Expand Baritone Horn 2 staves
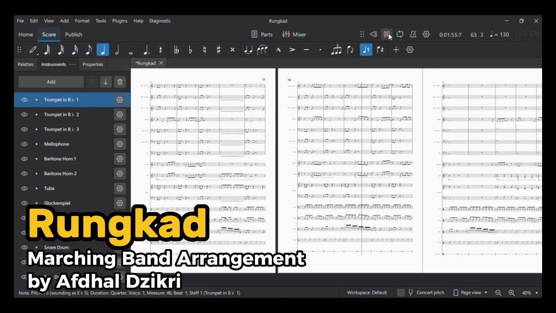 36,173
